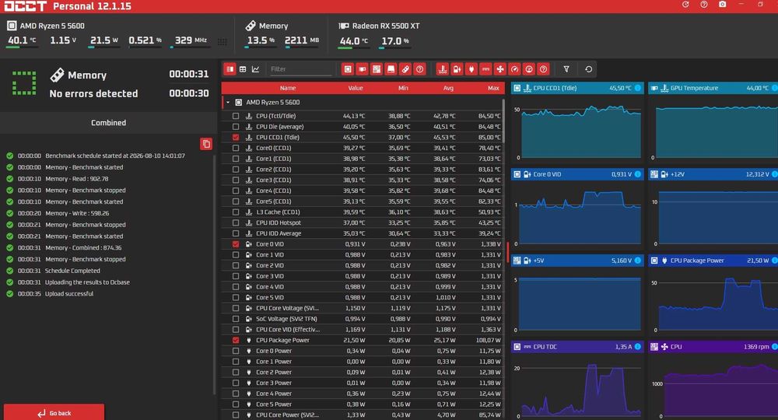Toggle the CPU sensor filter icon
778x420 pixels.
click(x=348, y=69)
